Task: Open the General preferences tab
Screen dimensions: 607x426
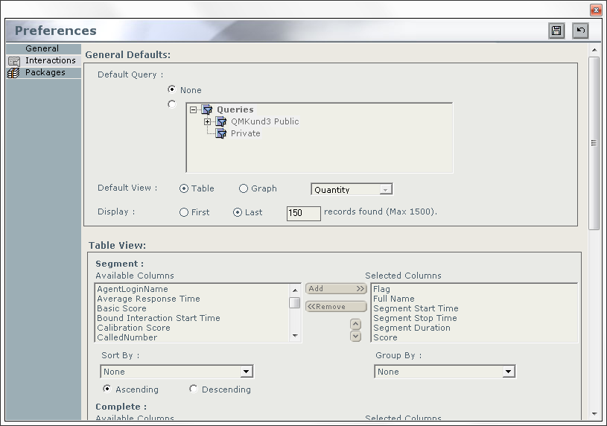Action: (x=42, y=48)
